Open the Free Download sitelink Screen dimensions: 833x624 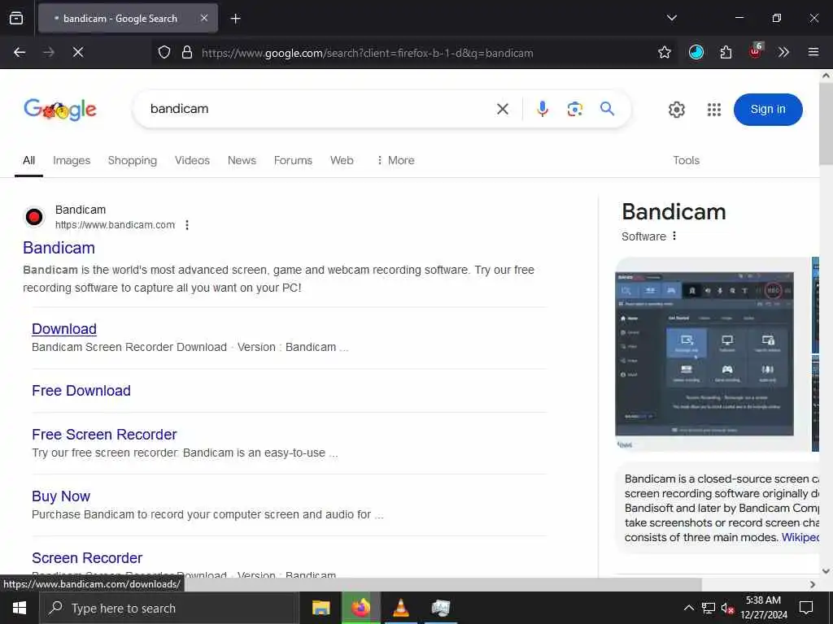tap(81, 391)
